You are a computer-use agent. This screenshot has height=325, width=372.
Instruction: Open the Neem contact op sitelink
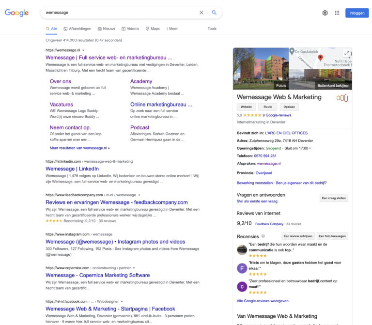tap(70, 127)
